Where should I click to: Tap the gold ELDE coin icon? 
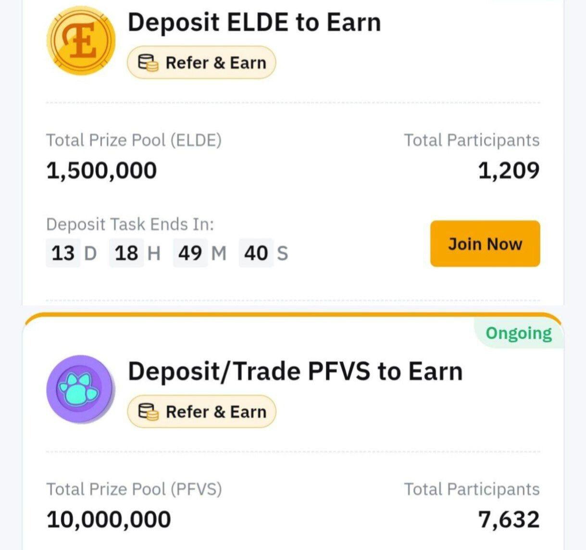pyautogui.click(x=81, y=40)
